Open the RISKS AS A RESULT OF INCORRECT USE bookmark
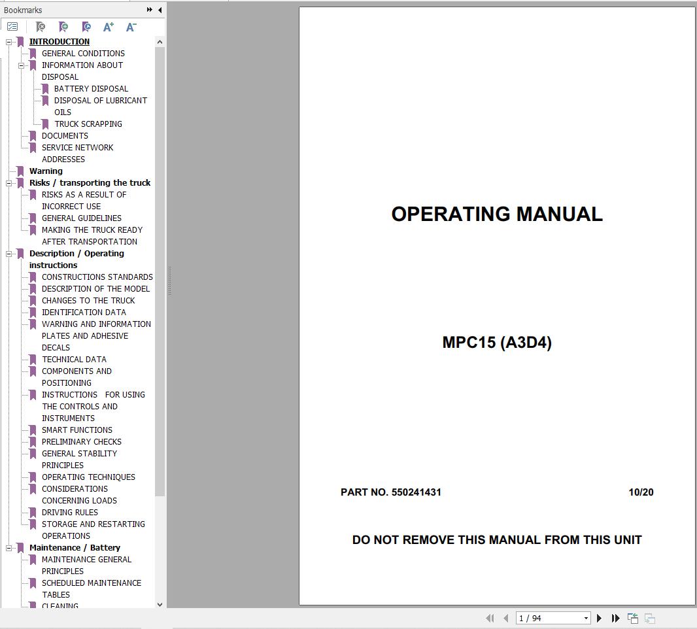Viewport: 697px width, 629px height. tap(84, 201)
